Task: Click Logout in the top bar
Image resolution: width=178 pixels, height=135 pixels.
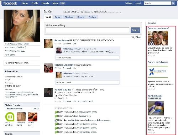Action: [138, 3]
